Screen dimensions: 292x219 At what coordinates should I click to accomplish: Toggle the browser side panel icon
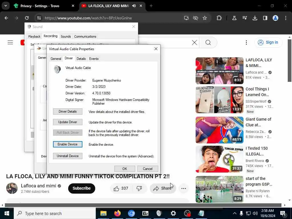click(x=265, y=18)
